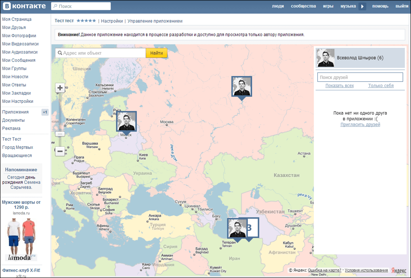Click the map zoom slider handle
411x278 pixels.
point(60,134)
